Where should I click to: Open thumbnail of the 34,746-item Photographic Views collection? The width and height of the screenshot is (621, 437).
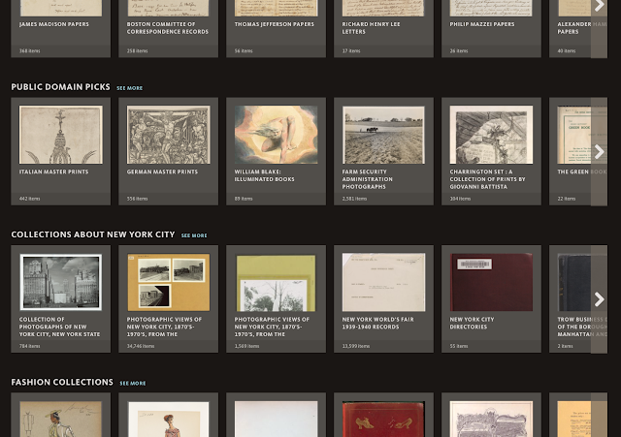168,282
